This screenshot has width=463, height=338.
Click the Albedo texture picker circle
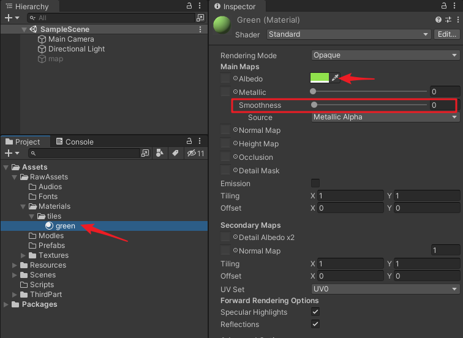[x=235, y=78]
